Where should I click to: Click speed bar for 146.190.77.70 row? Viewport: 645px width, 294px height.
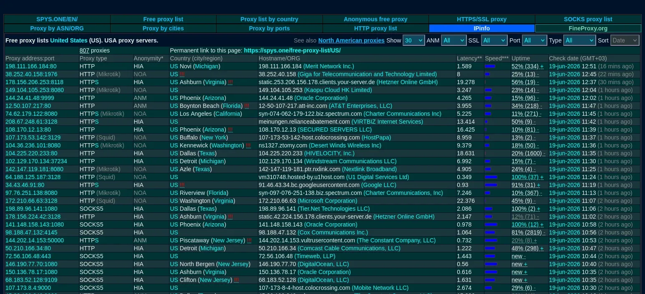point(491,264)
